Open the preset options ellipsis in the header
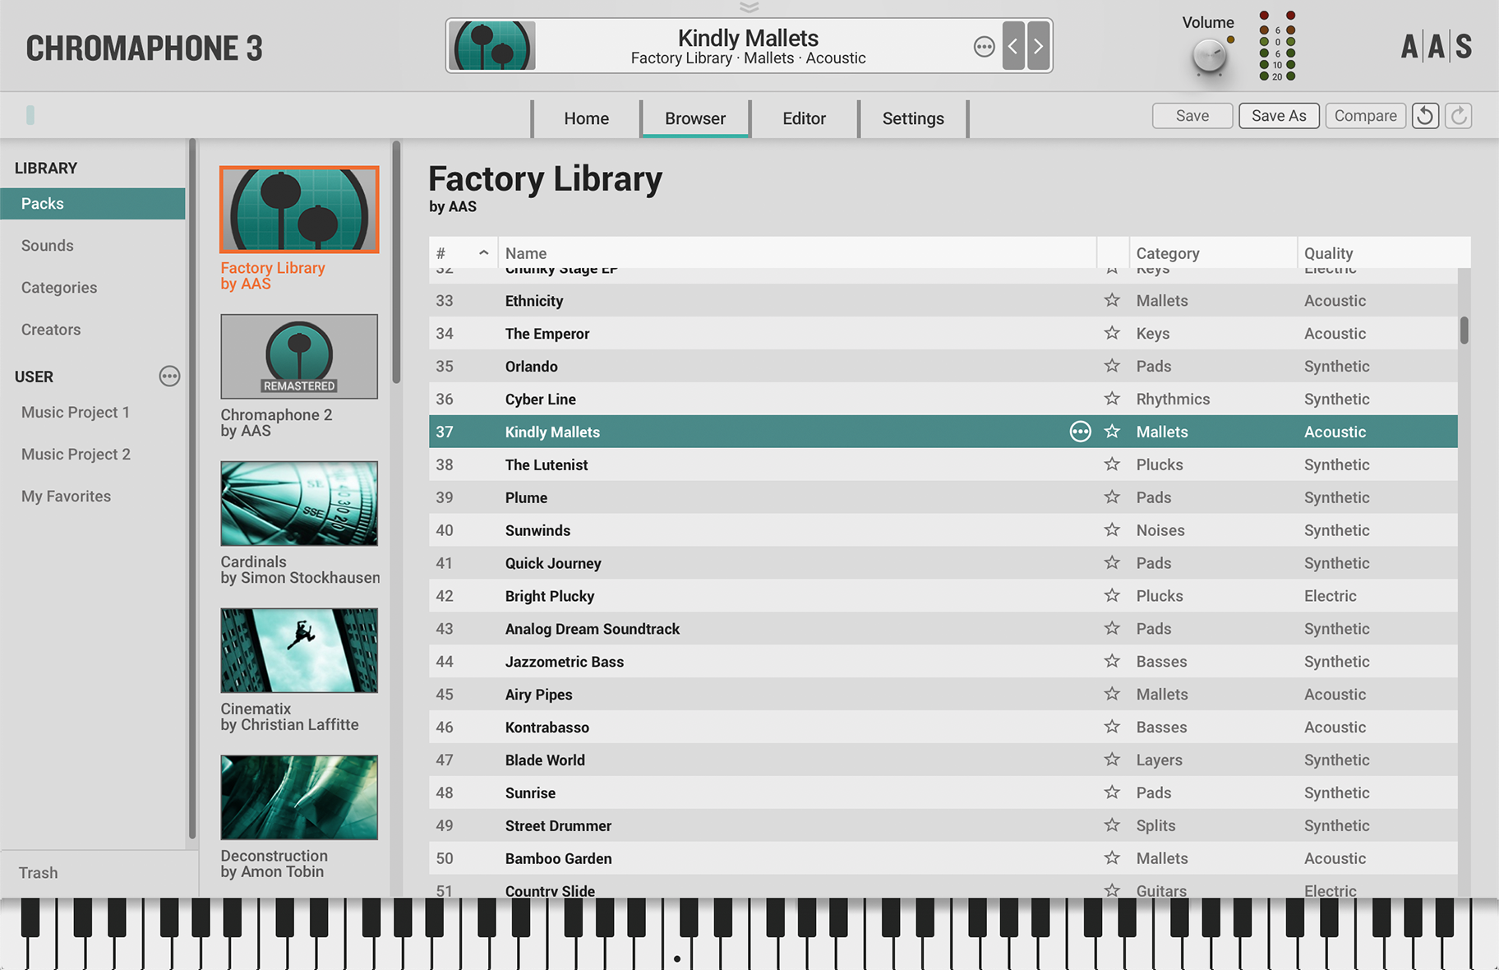This screenshot has height=970, width=1499. point(984,46)
